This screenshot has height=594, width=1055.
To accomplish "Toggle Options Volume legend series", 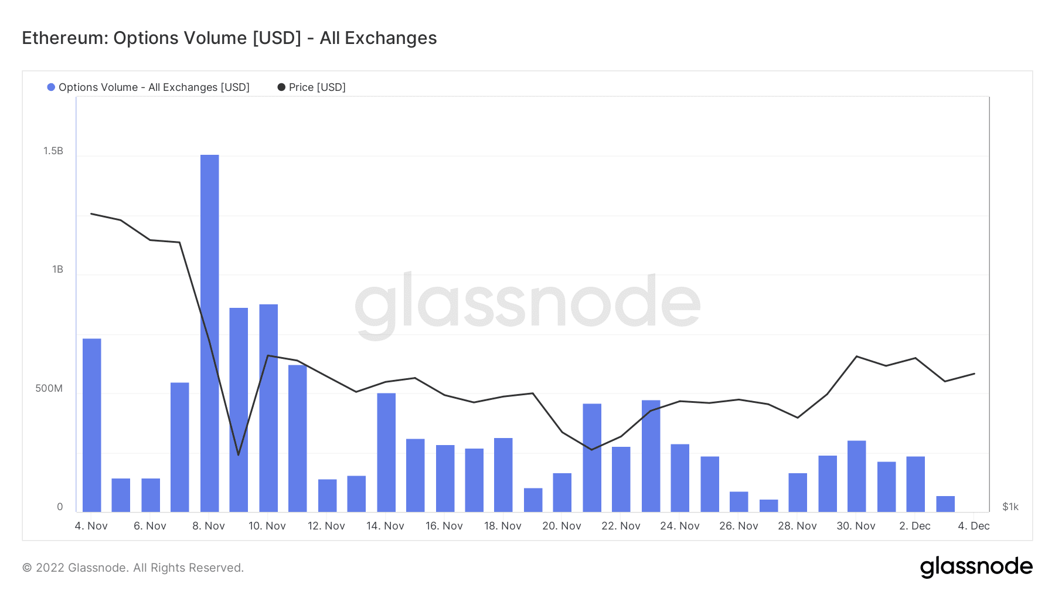I will point(148,87).
